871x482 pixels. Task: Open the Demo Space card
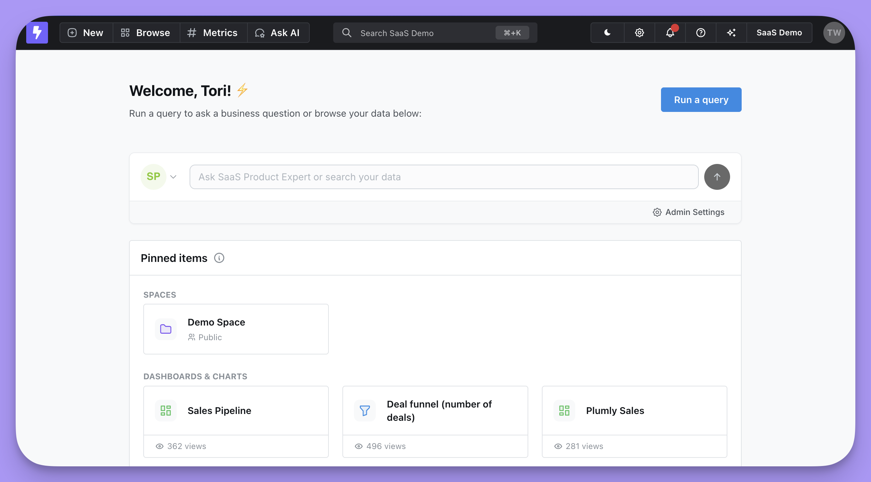[x=236, y=329]
